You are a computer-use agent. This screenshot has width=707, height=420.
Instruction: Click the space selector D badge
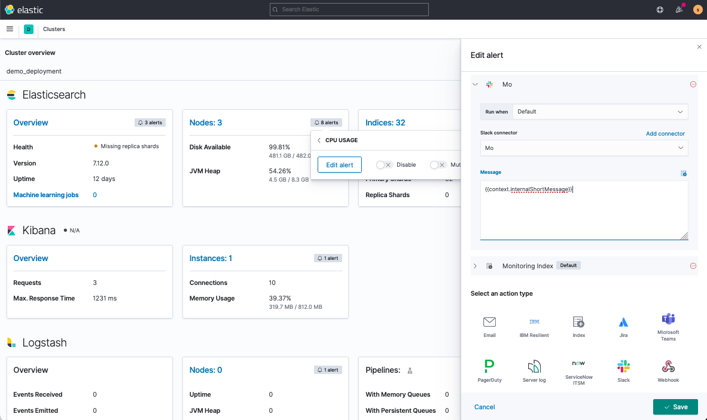click(x=28, y=29)
